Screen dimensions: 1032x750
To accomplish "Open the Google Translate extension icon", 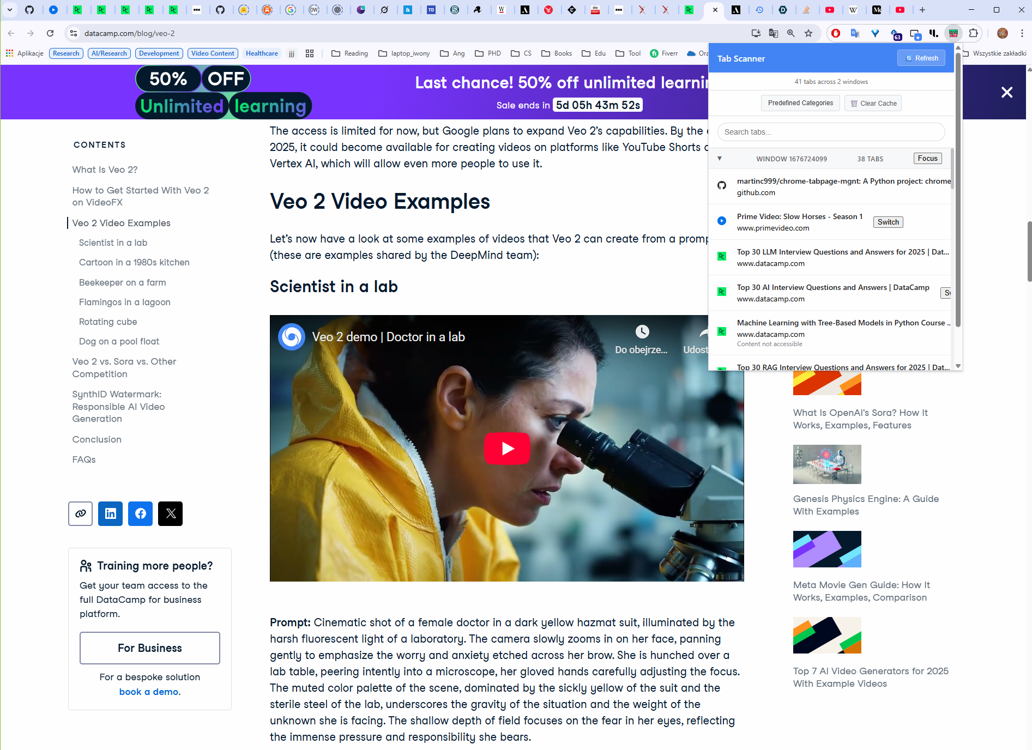I will (855, 33).
